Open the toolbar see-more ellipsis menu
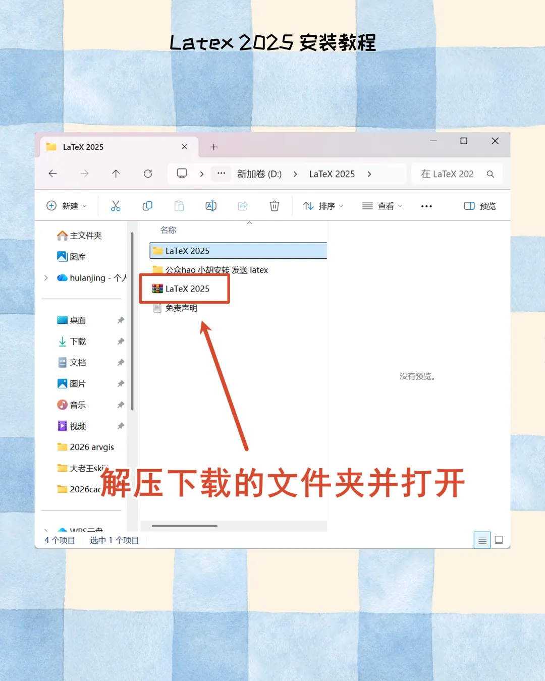Screen dimensions: 545x681 pyautogui.click(x=426, y=206)
